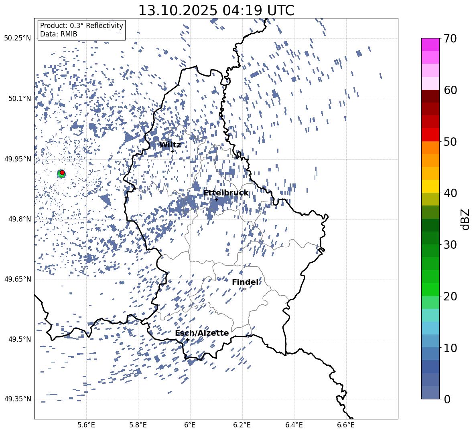Click the Ettelbruck city label

point(226,193)
